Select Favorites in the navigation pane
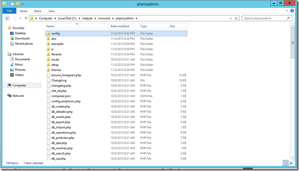Viewport: 299px width, 171px height. (x=18, y=28)
